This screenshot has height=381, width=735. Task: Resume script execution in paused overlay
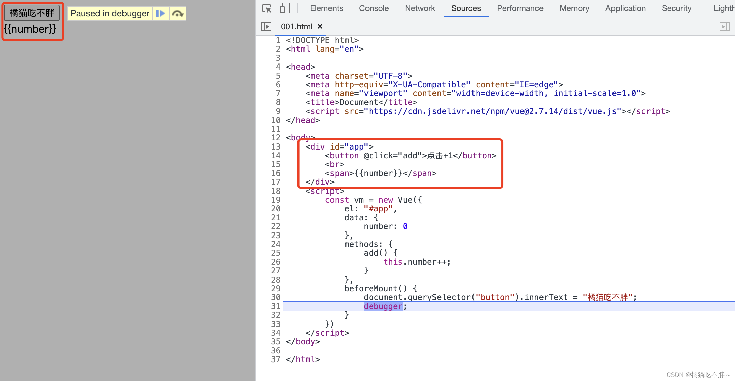(161, 13)
